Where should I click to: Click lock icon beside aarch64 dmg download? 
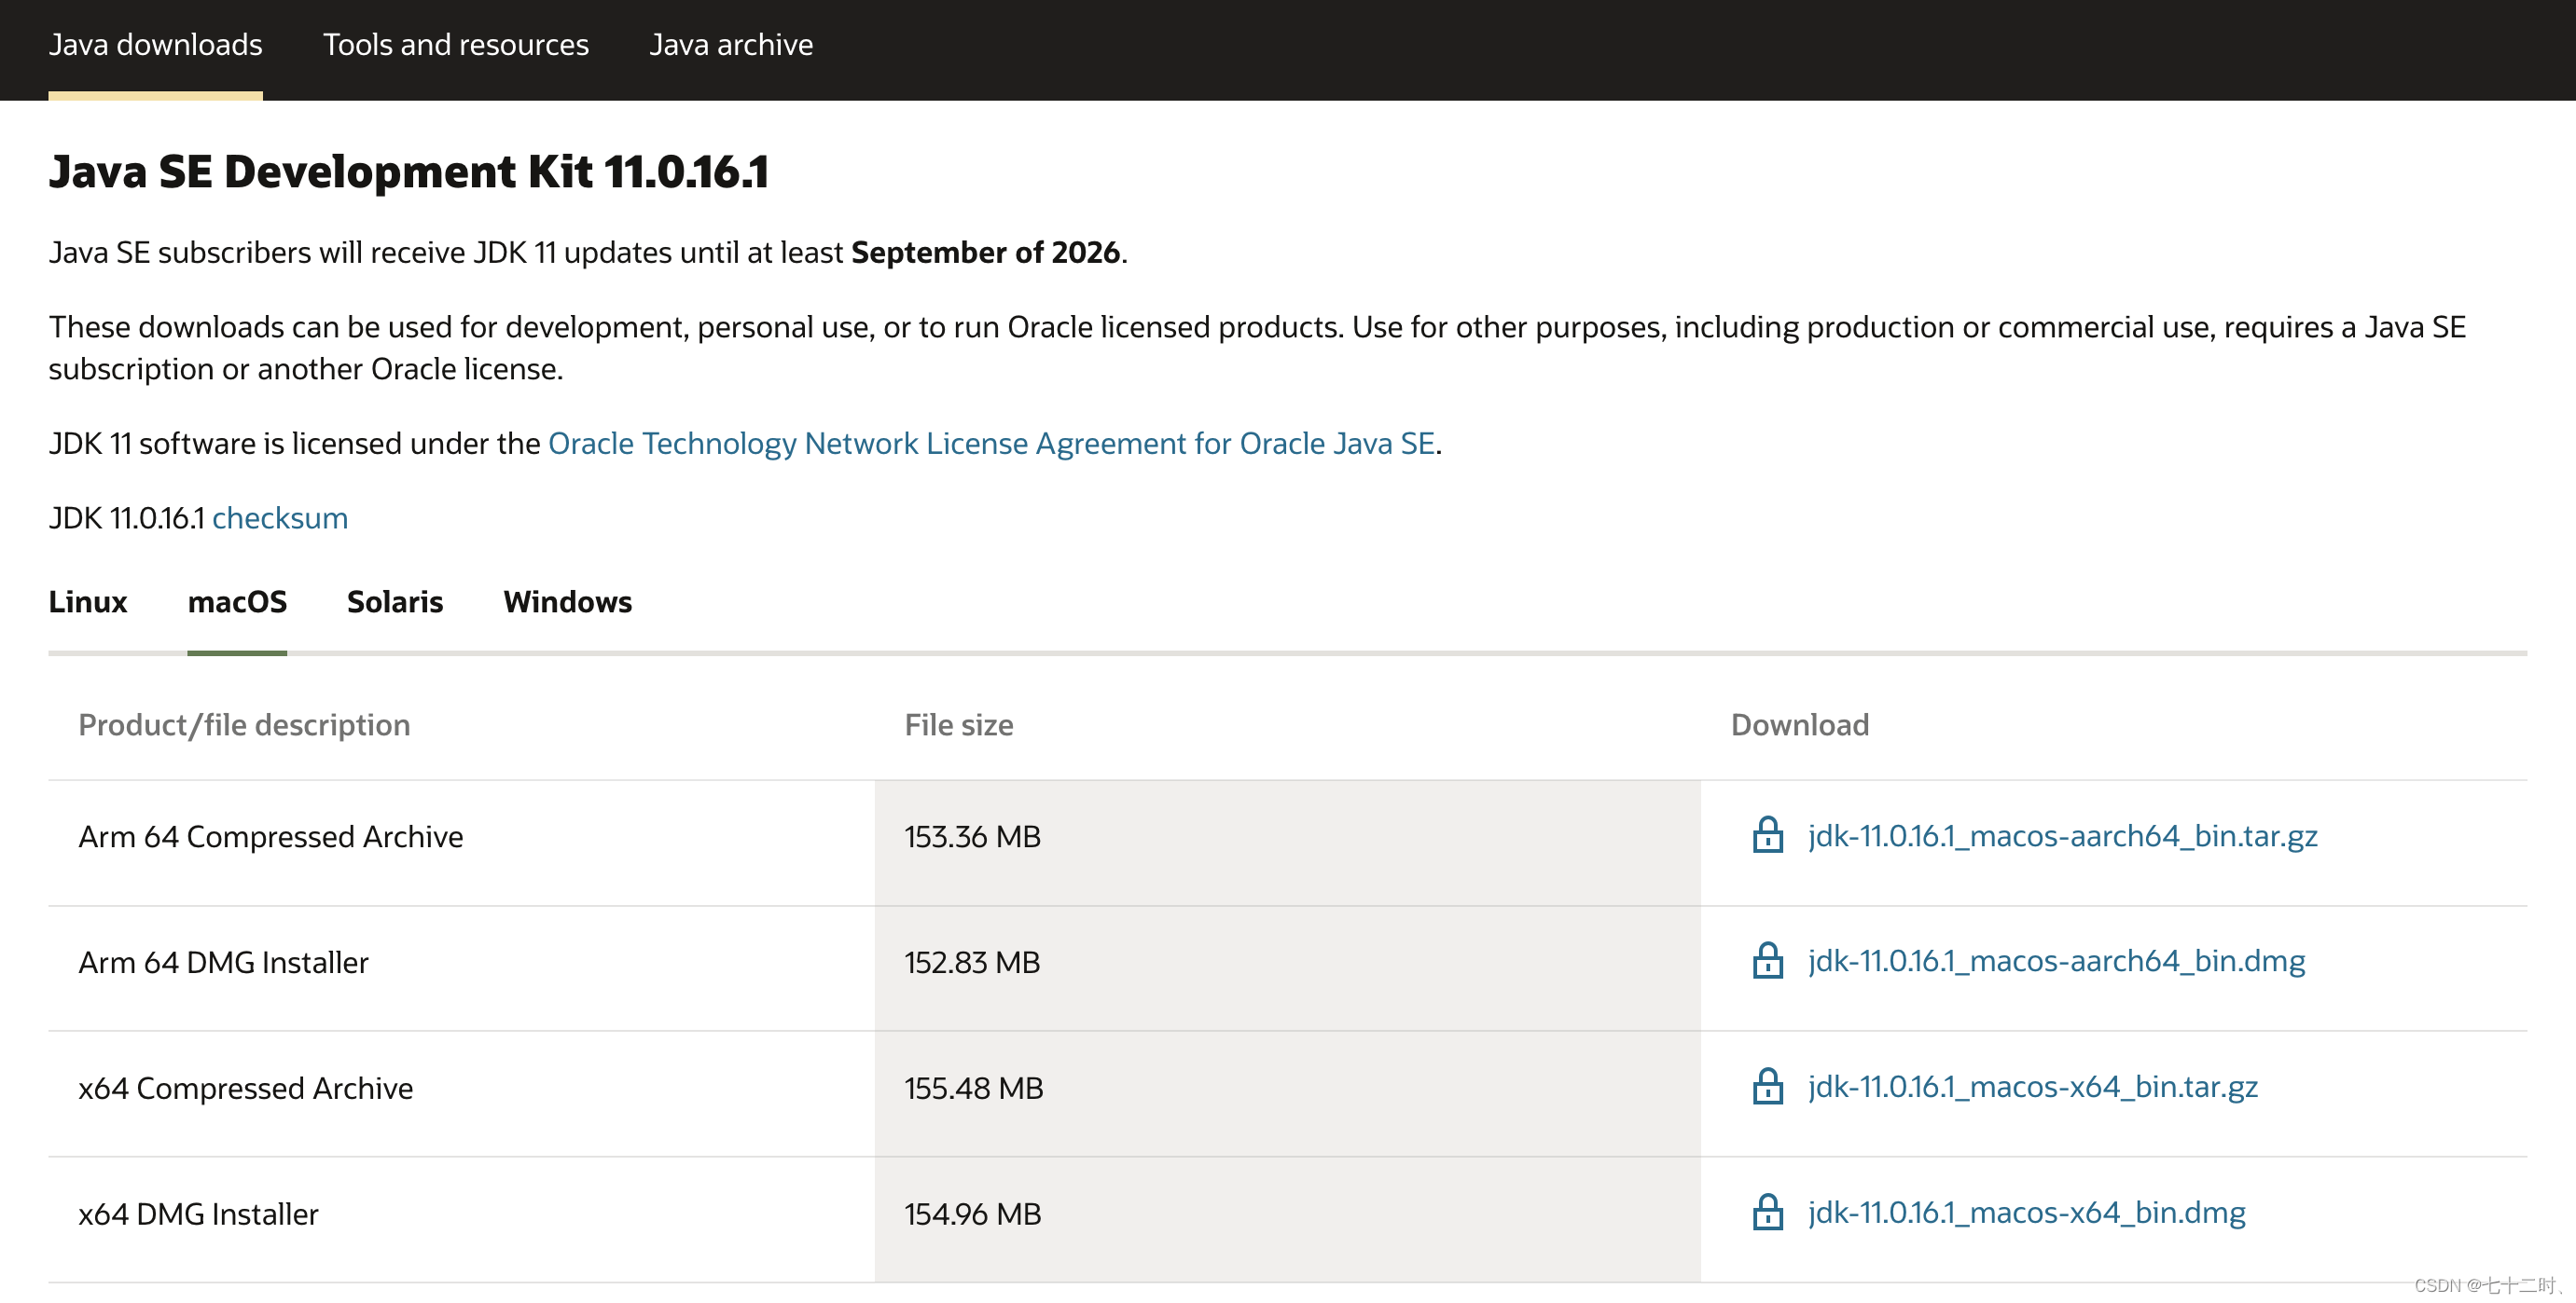[1767, 961]
